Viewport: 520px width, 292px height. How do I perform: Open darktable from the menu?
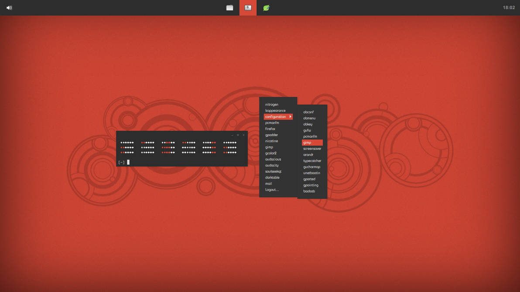pos(271,177)
